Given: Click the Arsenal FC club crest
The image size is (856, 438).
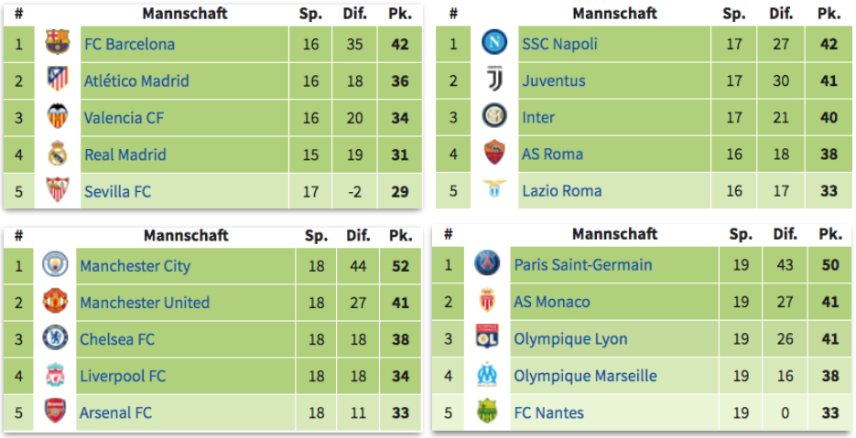Looking at the screenshot, I should pyautogui.click(x=55, y=412).
